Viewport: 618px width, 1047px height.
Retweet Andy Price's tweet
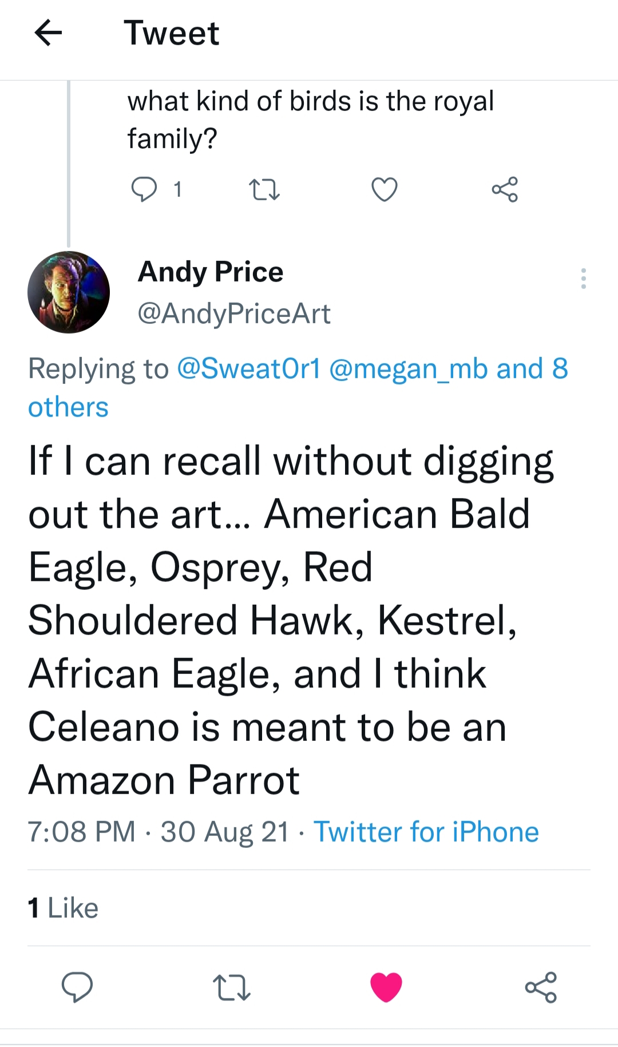point(231,987)
